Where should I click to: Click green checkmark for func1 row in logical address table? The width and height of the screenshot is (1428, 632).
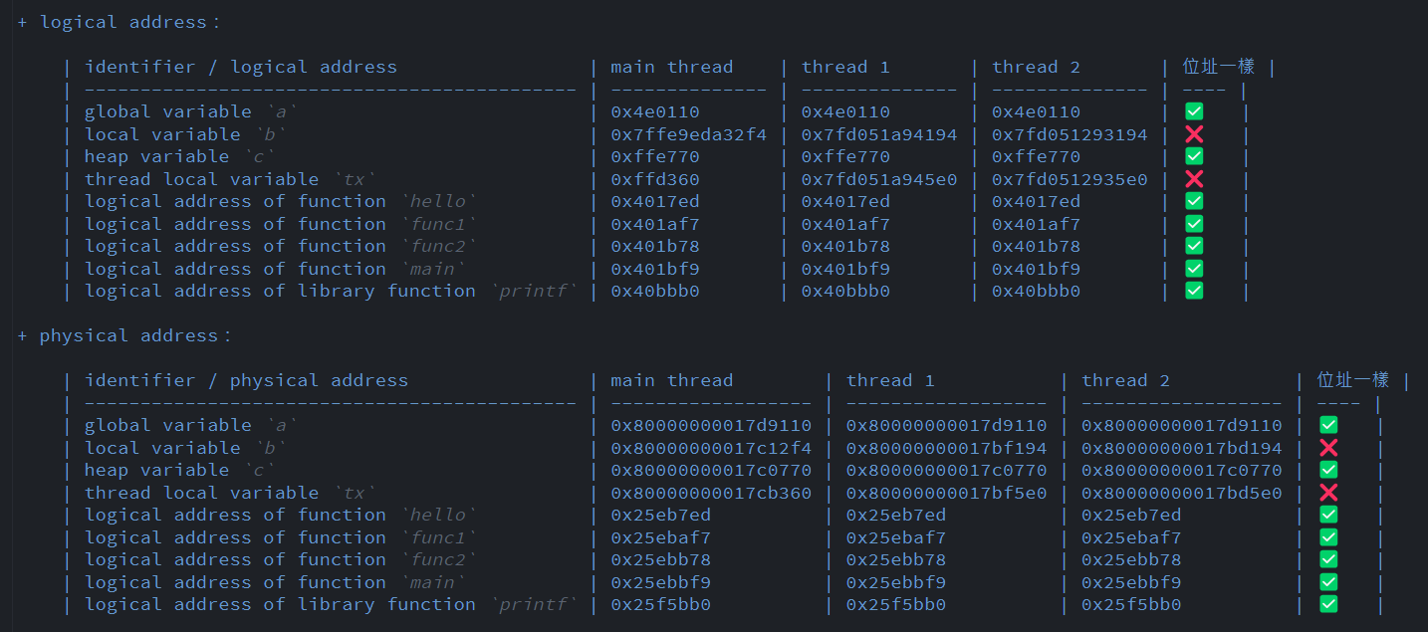click(x=1194, y=224)
